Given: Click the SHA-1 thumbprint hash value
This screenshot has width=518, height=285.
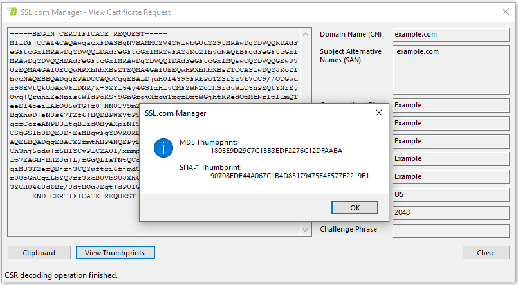Looking at the screenshot, I should [x=290, y=176].
